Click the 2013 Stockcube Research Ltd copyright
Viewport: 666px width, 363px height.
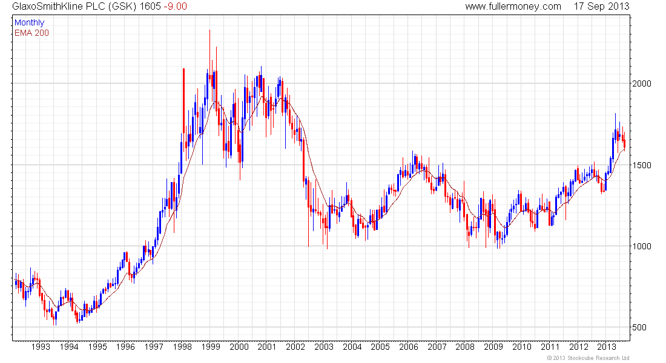click(589, 358)
